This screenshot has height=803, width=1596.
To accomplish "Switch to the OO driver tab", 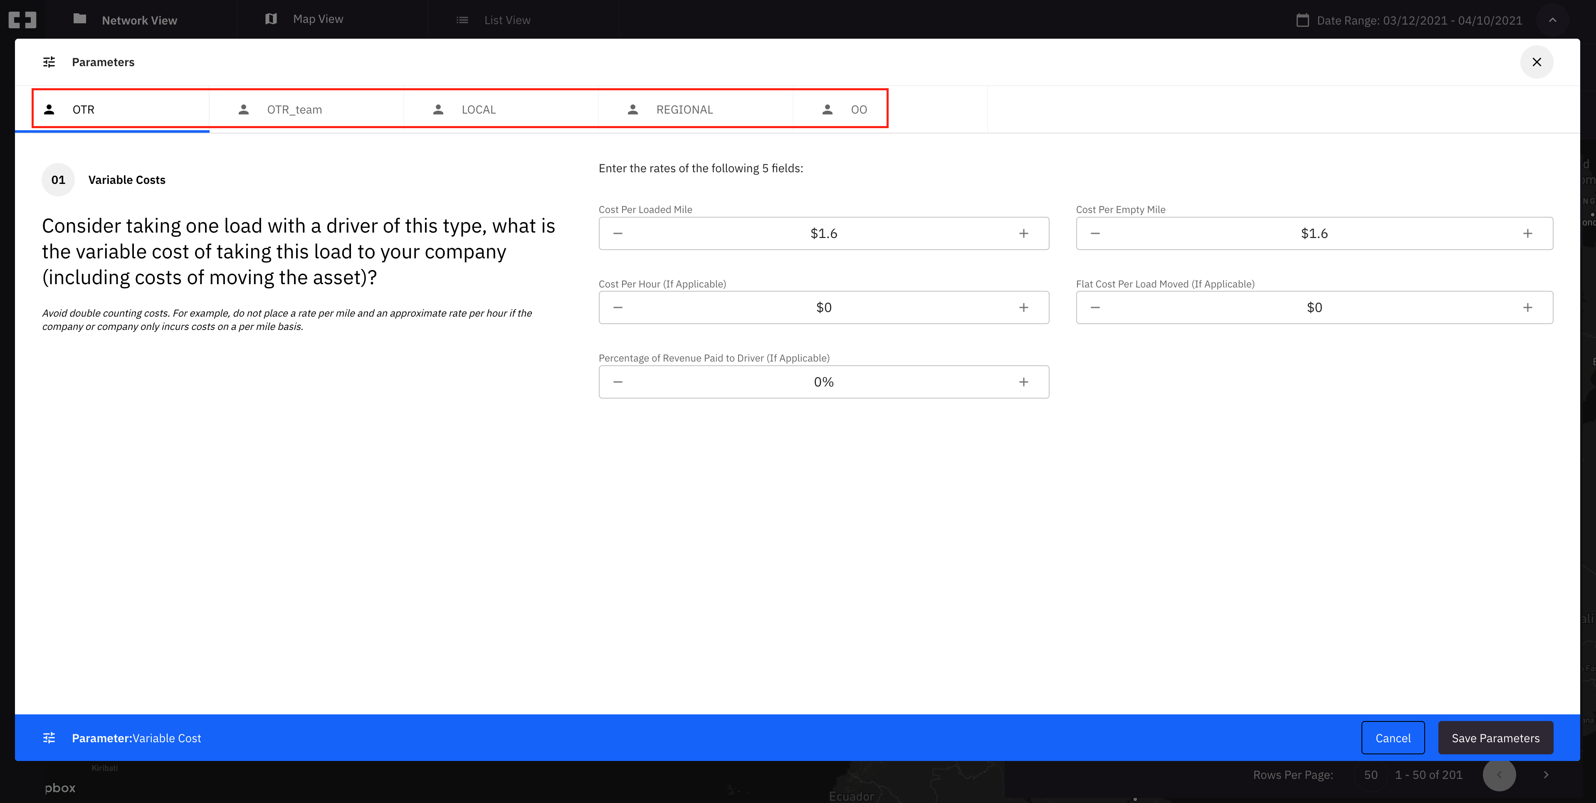I will [x=858, y=110].
